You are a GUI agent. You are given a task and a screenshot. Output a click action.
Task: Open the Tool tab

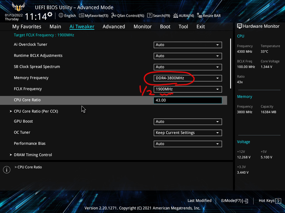[183, 27]
